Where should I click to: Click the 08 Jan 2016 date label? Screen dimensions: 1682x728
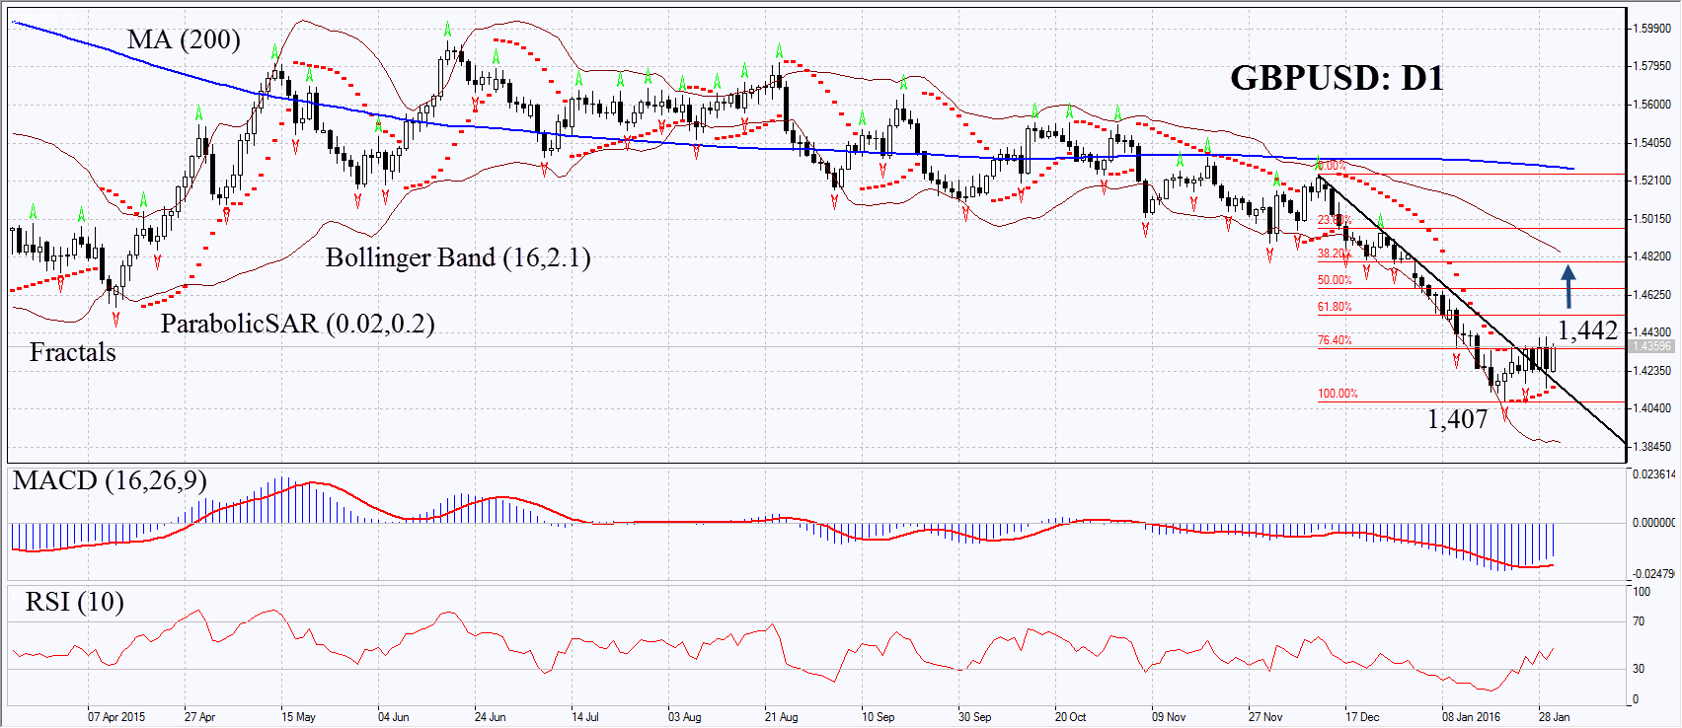click(1471, 717)
